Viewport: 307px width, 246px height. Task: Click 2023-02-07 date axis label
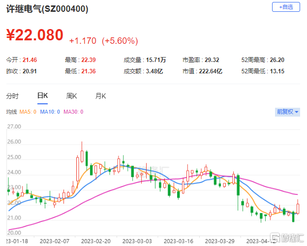coord(55,241)
